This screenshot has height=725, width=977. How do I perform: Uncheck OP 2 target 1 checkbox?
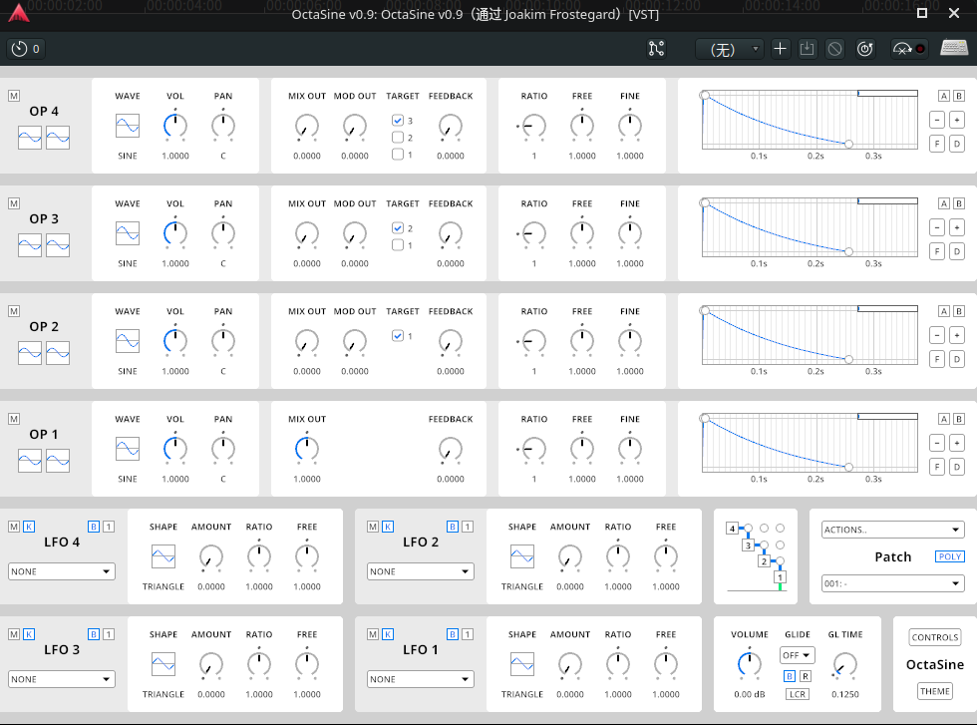398,335
